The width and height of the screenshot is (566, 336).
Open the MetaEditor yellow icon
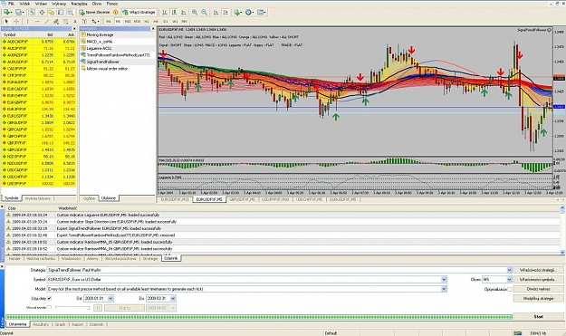pos(116,13)
